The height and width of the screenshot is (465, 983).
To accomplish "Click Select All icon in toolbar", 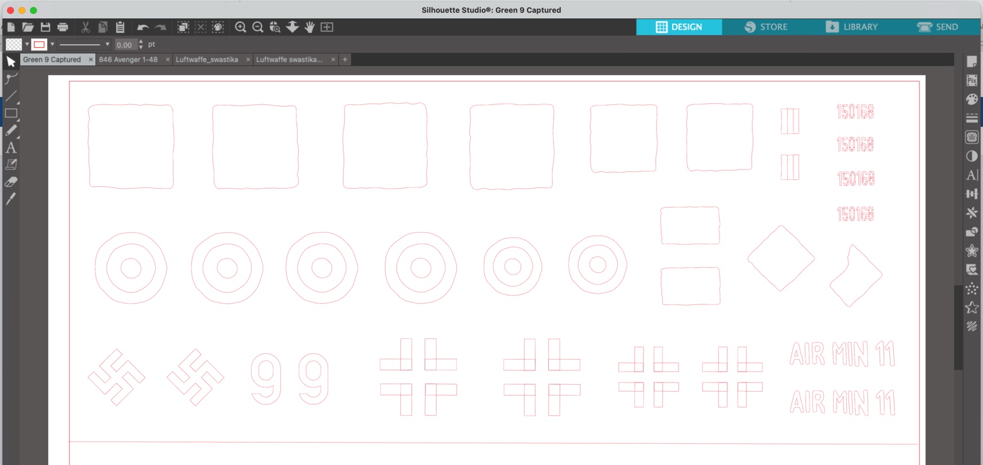I will click(x=183, y=27).
